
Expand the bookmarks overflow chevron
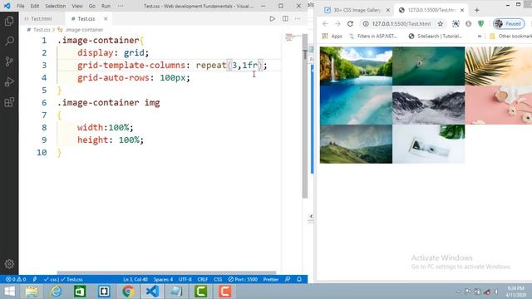click(x=480, y=36)
